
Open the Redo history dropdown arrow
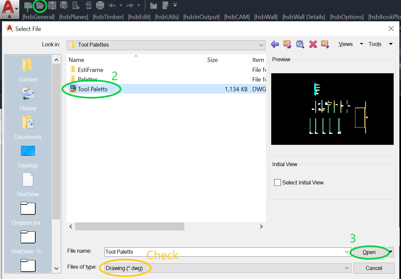click(x=138, y=5)
